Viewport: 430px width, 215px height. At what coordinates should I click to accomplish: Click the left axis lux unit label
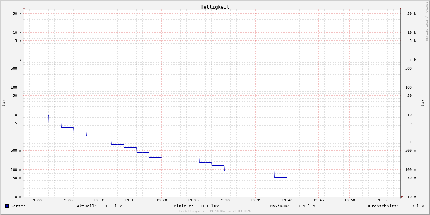pyautogui.click(x=4, y=103)
